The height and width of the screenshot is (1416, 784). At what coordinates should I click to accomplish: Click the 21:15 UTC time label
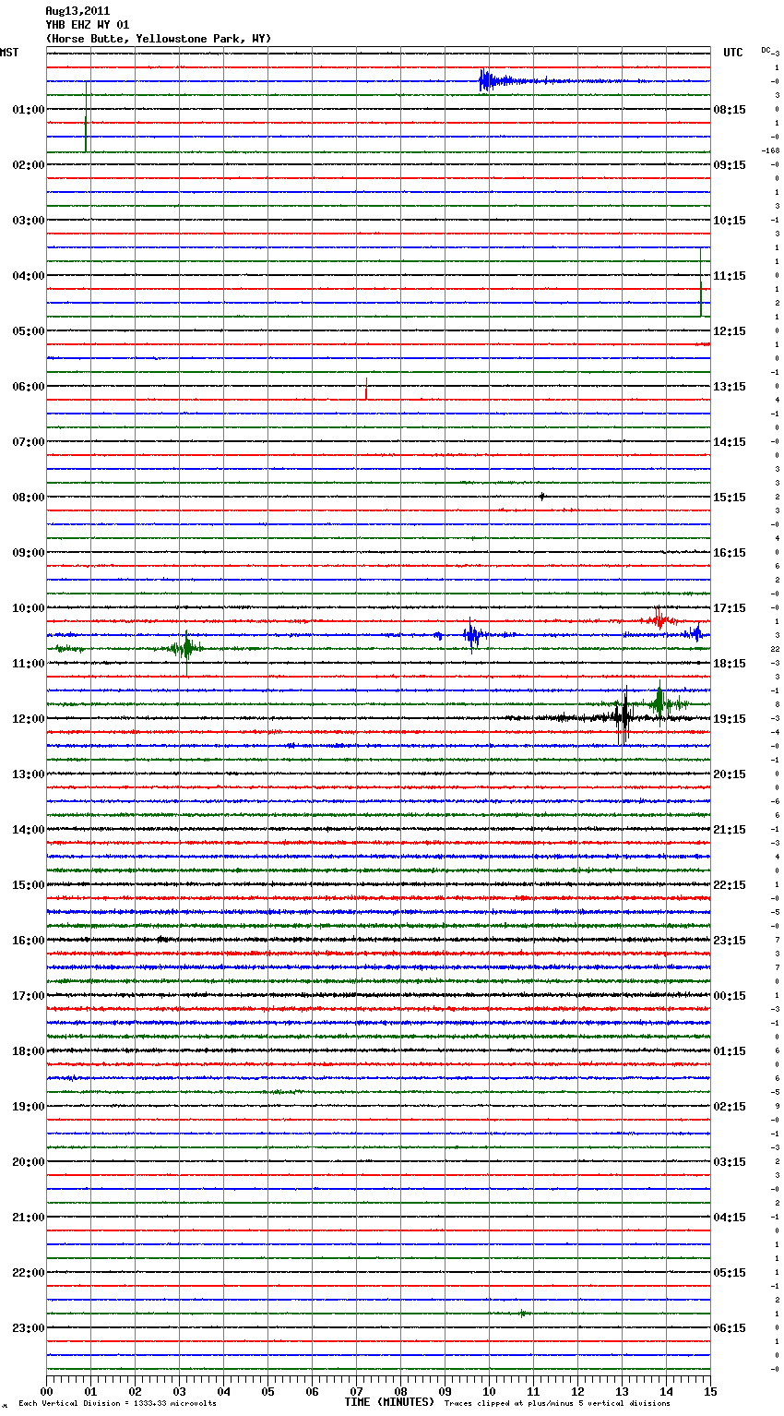(730, 829)
